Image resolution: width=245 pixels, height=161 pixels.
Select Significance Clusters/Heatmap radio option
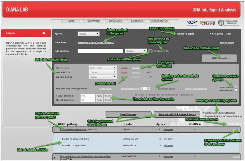[x=203, y=112]
